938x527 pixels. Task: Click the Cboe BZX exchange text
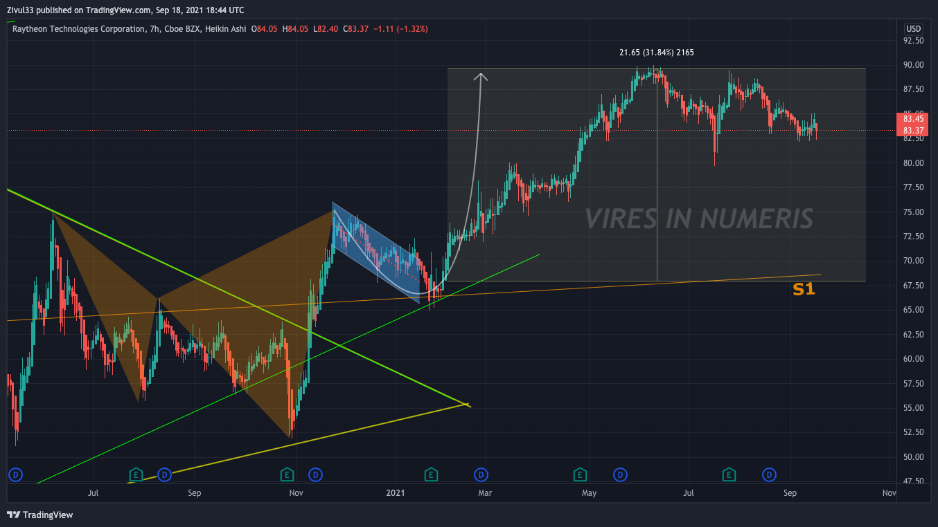[x=182, y=29]
